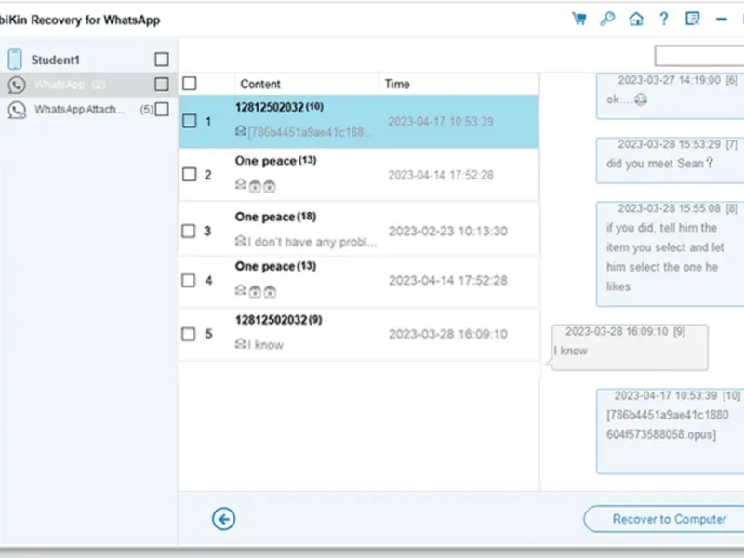Check the Student1 device checkbox

pyautogui.click(x=162, y=60)
